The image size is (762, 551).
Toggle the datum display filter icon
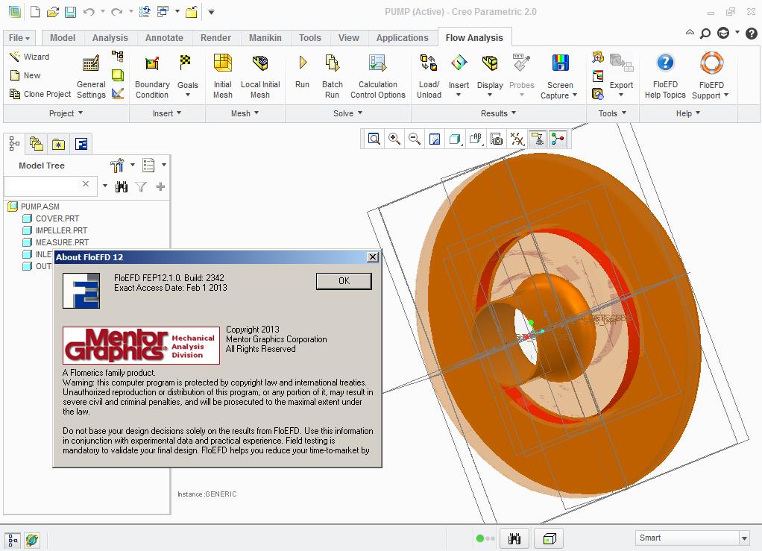pos(517,138)
